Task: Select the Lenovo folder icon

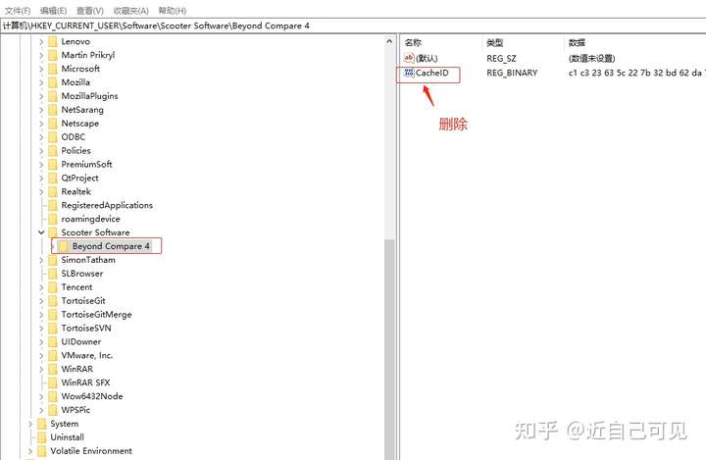Action: 53,41
